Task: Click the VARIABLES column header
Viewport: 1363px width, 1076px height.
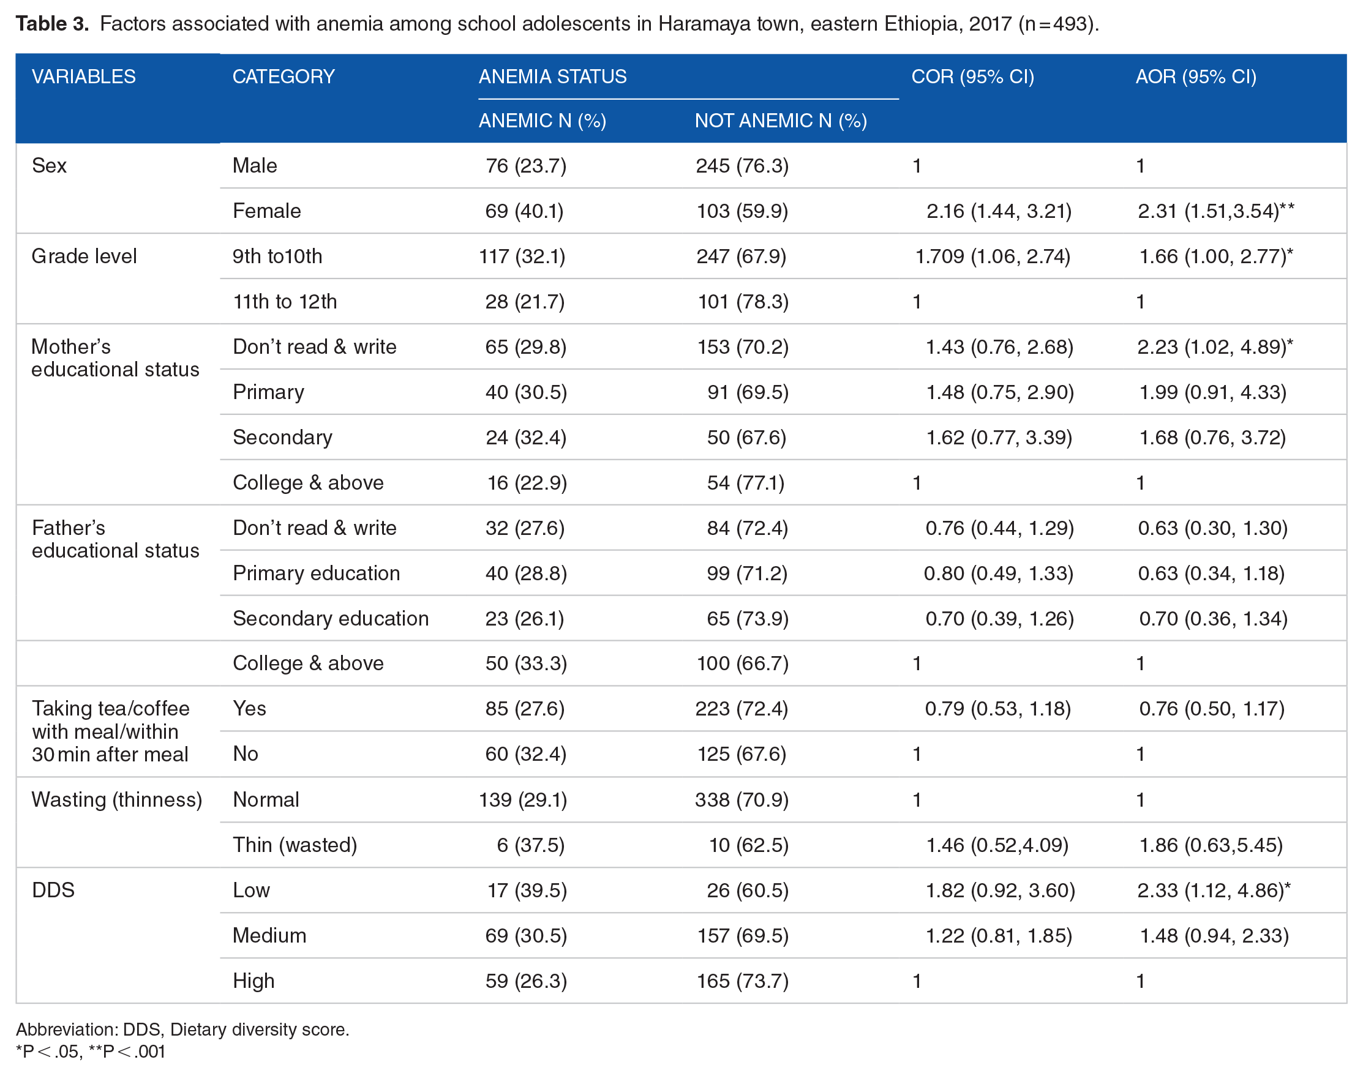Action: coord(83,77)
